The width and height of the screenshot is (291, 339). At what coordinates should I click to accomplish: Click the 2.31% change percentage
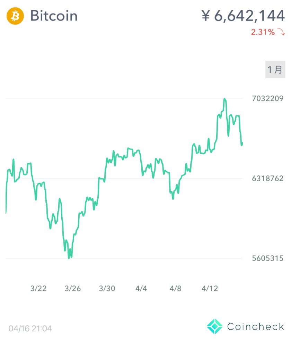(263, 32)
